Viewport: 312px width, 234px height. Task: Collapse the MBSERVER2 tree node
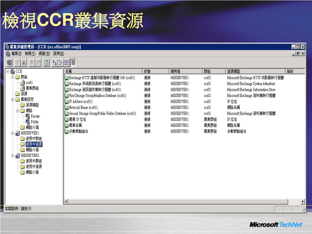pyautogui.click(x=12, y=156)
